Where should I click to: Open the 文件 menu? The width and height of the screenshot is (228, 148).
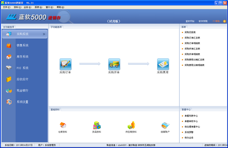coord(7,7)
